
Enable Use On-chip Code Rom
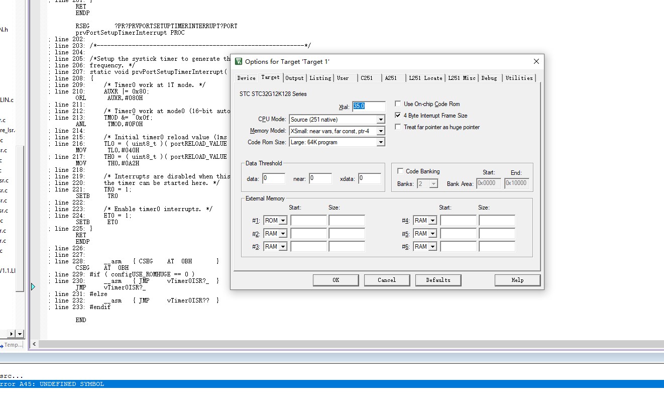tap(398, 104)
